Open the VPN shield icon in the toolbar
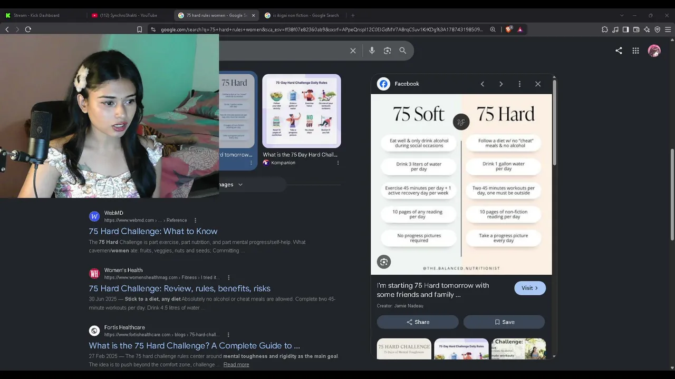Screen dimensions: 675x379 [657, 29]
